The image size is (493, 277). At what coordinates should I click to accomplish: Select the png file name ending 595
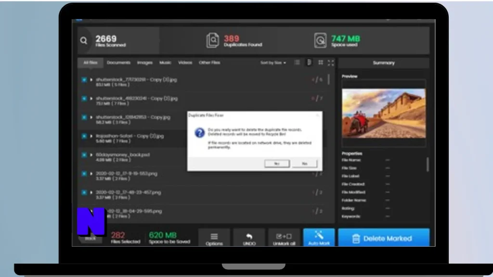(134, 211)
